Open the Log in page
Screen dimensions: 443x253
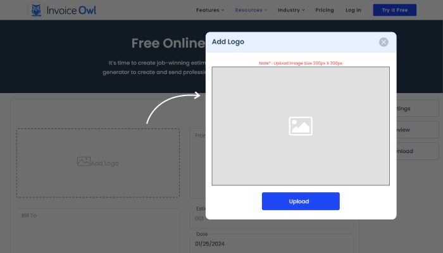353,10
